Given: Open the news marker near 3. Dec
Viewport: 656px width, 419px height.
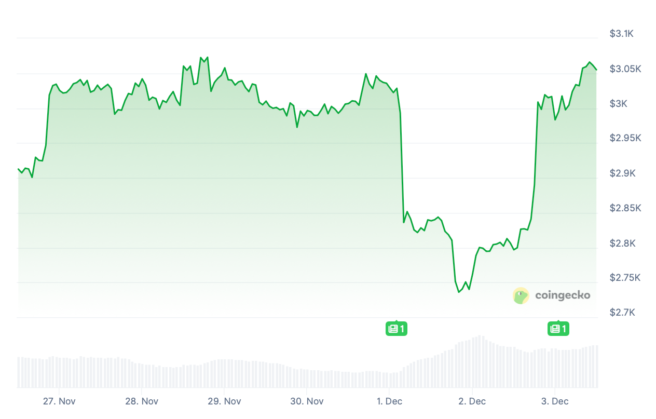Looking at the screenshot, I should (x=558, y=329).
